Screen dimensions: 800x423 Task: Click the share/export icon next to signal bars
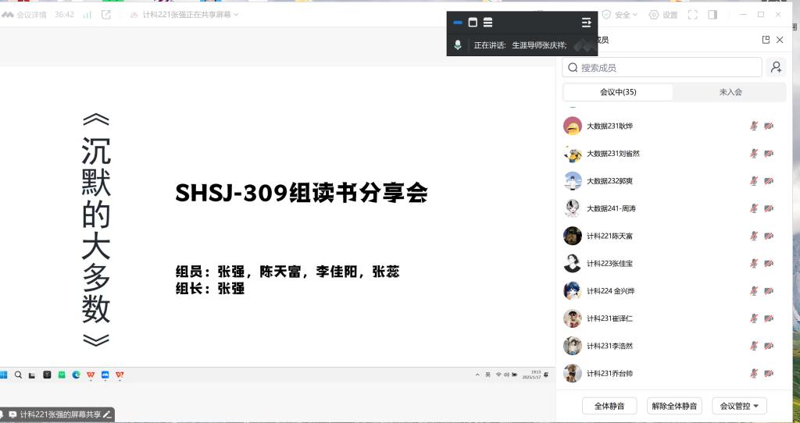106,15
